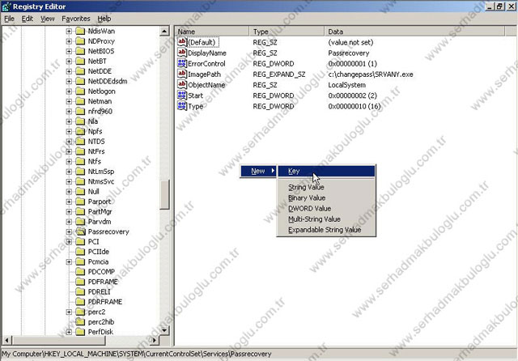Click the ImagePath string value icon
The height and width of the screenshot is (361, 518).
(x=182, y=74)
